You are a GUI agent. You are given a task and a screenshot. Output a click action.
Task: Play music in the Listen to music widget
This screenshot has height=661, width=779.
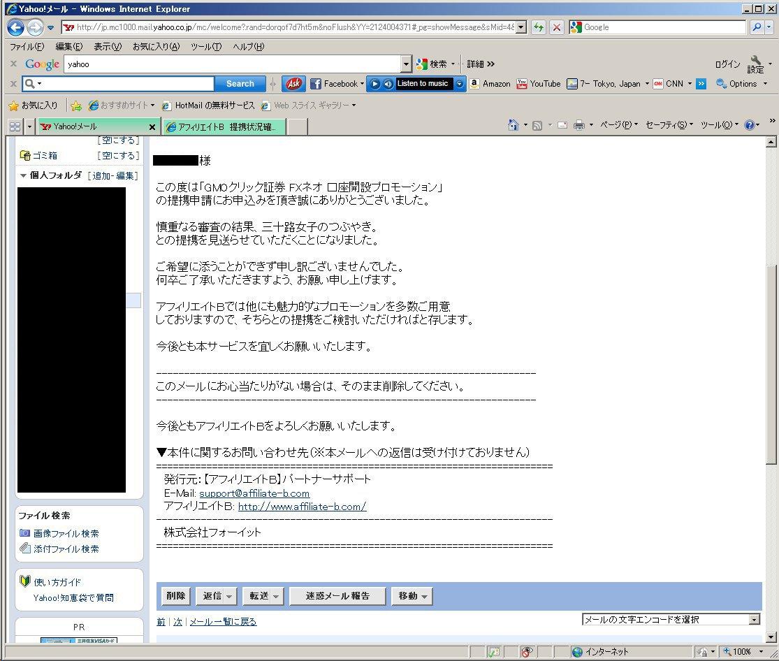376,84
